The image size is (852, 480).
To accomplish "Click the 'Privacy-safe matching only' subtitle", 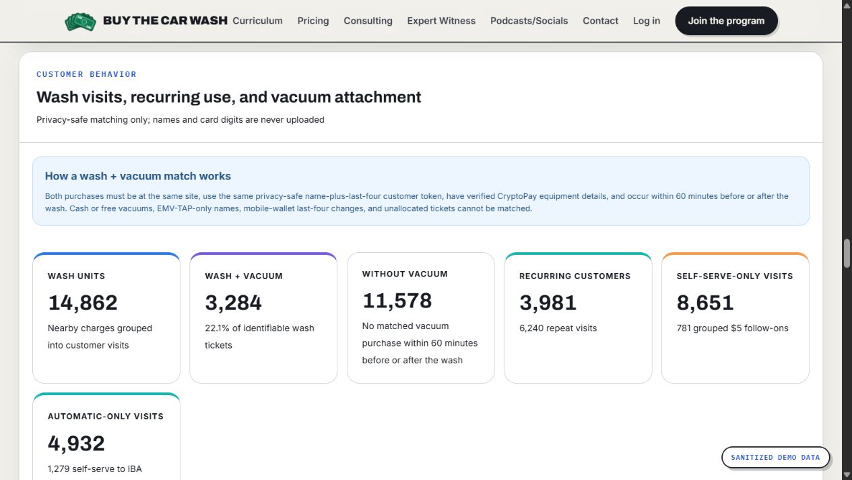I will (x=181, y=119).
